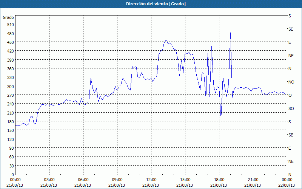
Task: Click the 270 degree label
Action: tap(11, 95)
